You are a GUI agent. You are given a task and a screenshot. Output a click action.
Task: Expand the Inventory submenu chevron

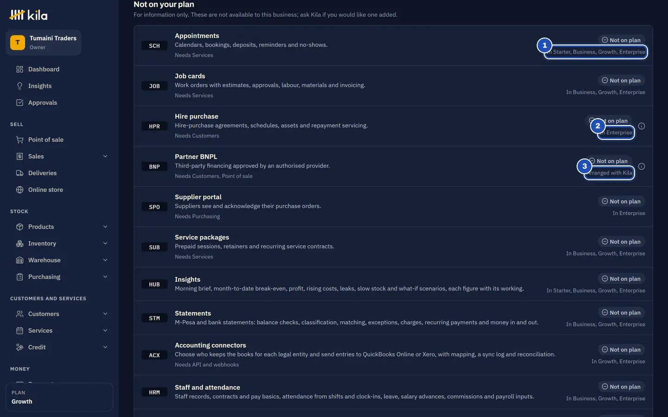click(x=105, y=244)
